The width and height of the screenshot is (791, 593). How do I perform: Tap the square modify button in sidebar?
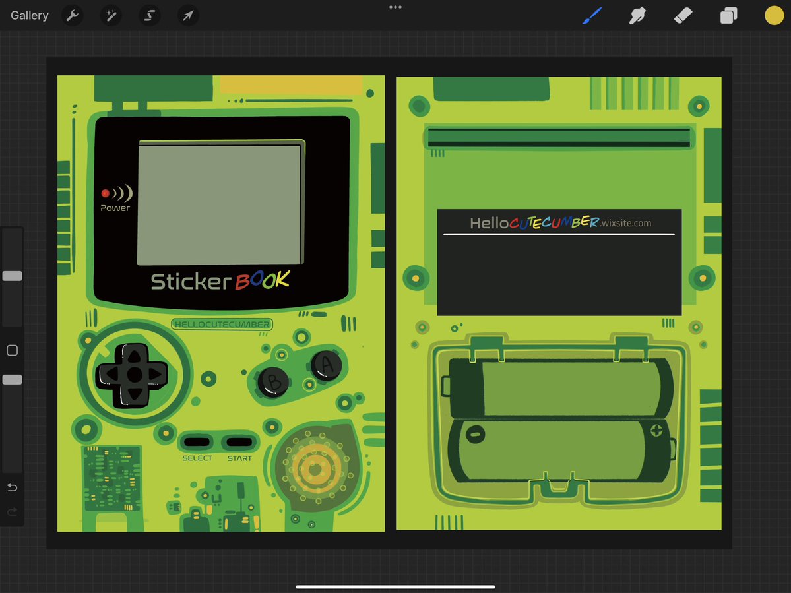point(12,350)
